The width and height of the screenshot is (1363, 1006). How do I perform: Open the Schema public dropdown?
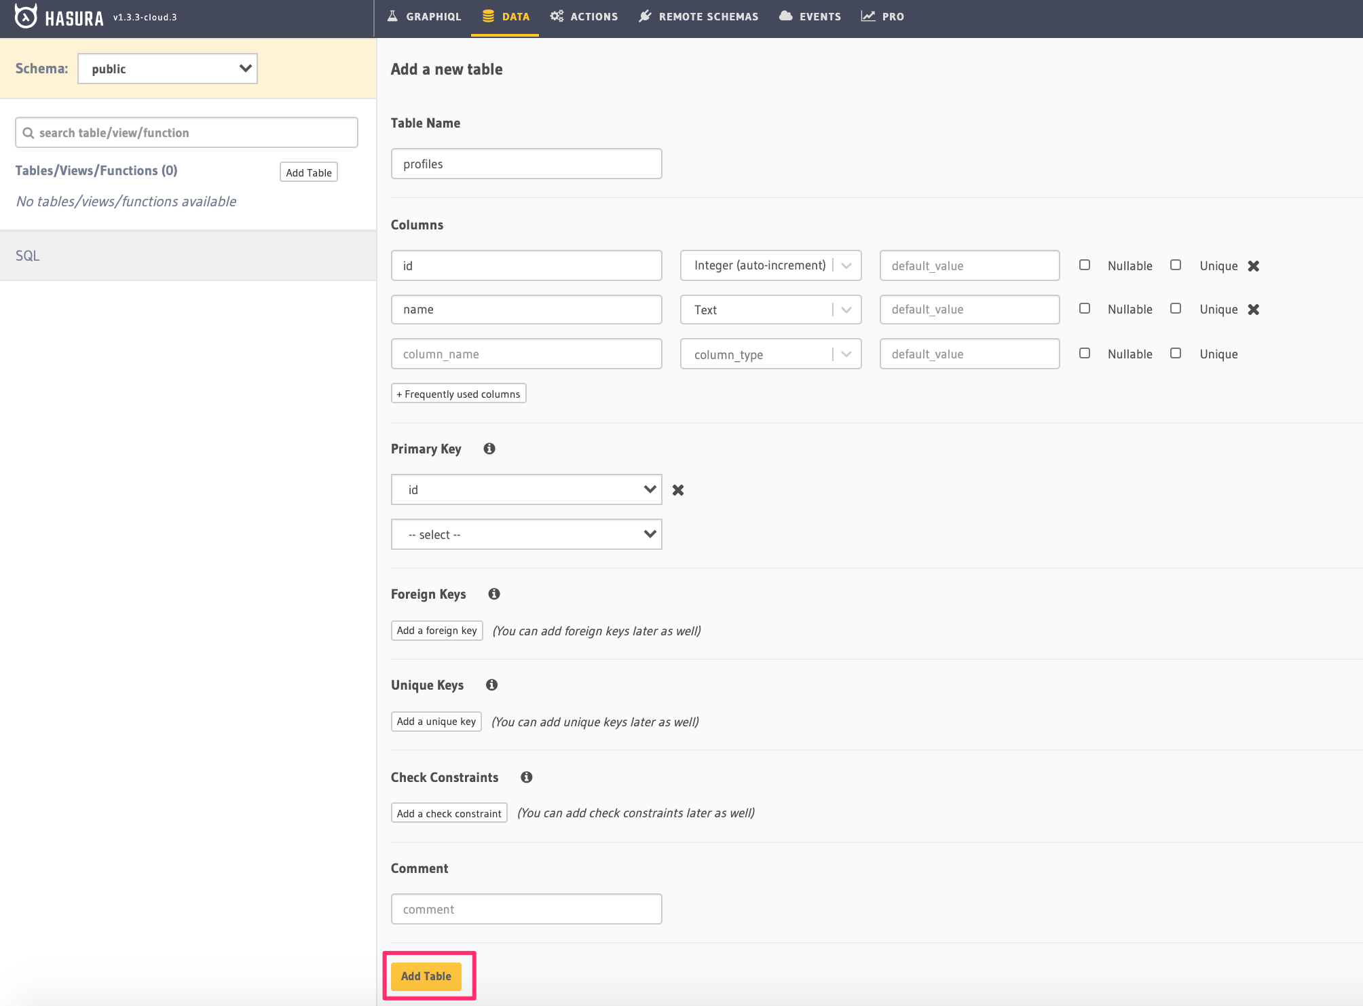168,69
